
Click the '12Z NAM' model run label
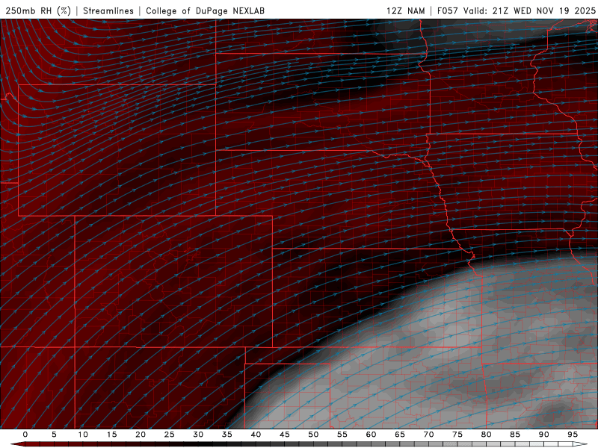(406, 10)
